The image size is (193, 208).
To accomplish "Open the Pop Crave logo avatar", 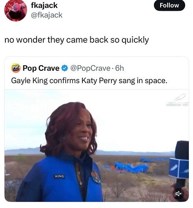I will 16,68.
